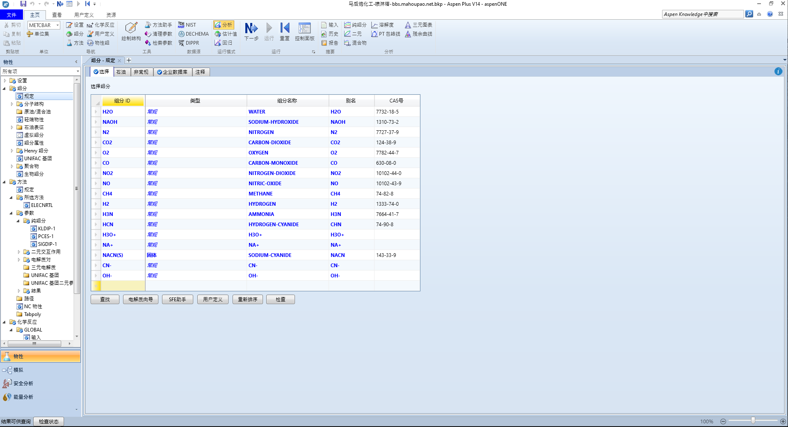Open DECHEMA data source
The width and height of the screenshot is (788, 427).
(x=193, y=34)
